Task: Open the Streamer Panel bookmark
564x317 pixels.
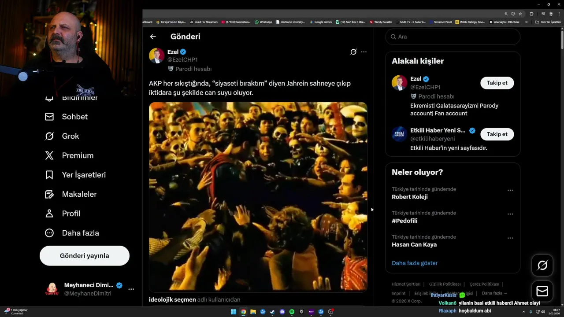Action: 440,22
